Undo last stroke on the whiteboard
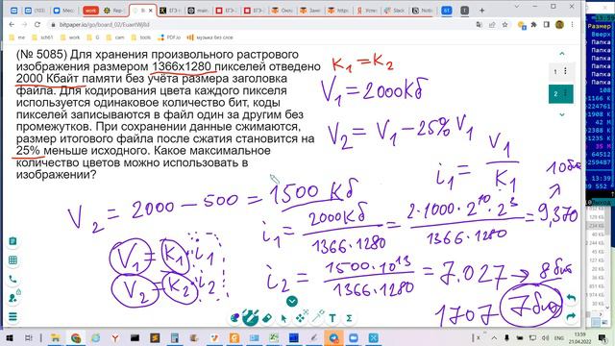This screenshot has width=615, height=346. point(571,299)
